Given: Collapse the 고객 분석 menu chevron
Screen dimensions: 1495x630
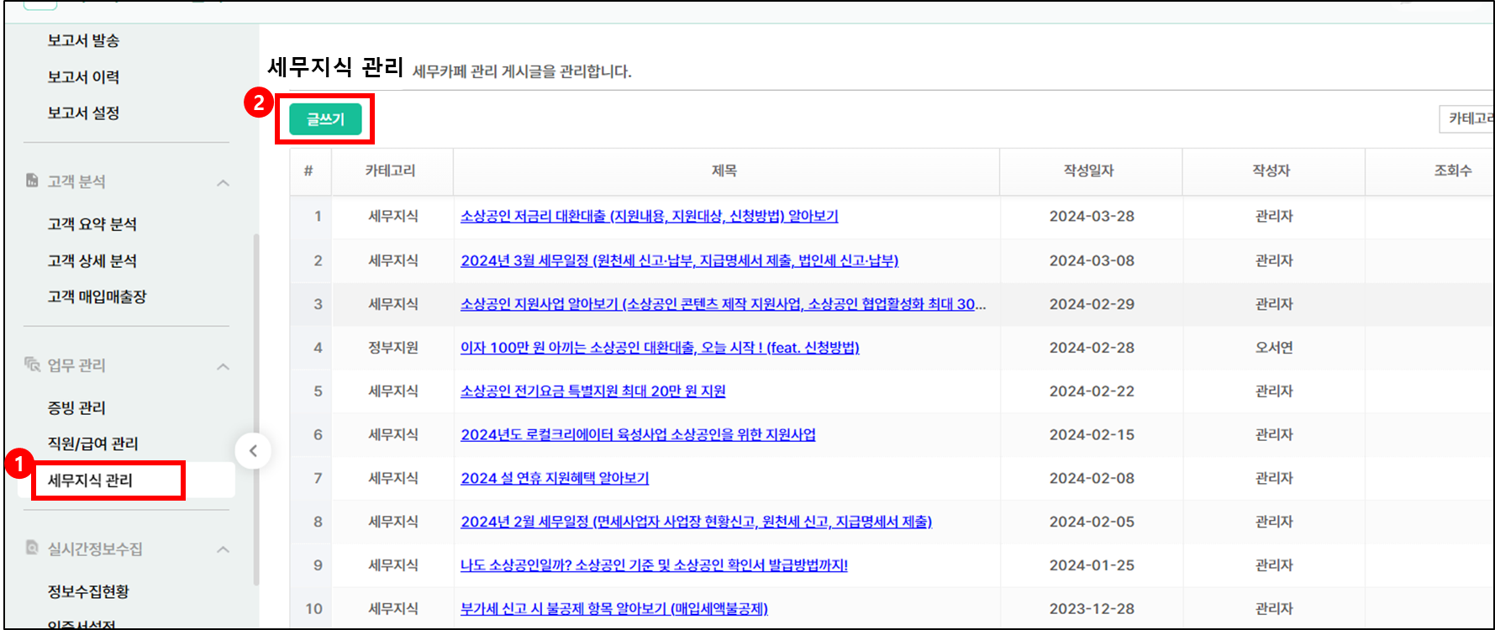Looking at the screenshot, I should tap(223, 182).
